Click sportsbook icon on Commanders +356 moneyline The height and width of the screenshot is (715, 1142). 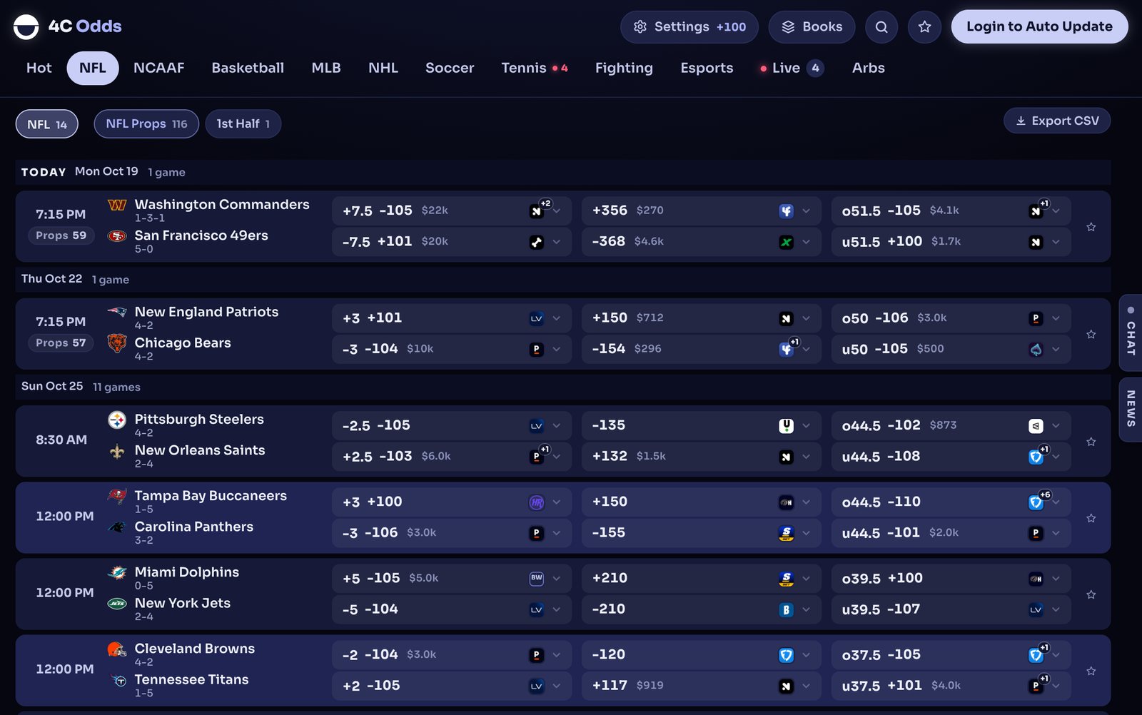point(786,211)
